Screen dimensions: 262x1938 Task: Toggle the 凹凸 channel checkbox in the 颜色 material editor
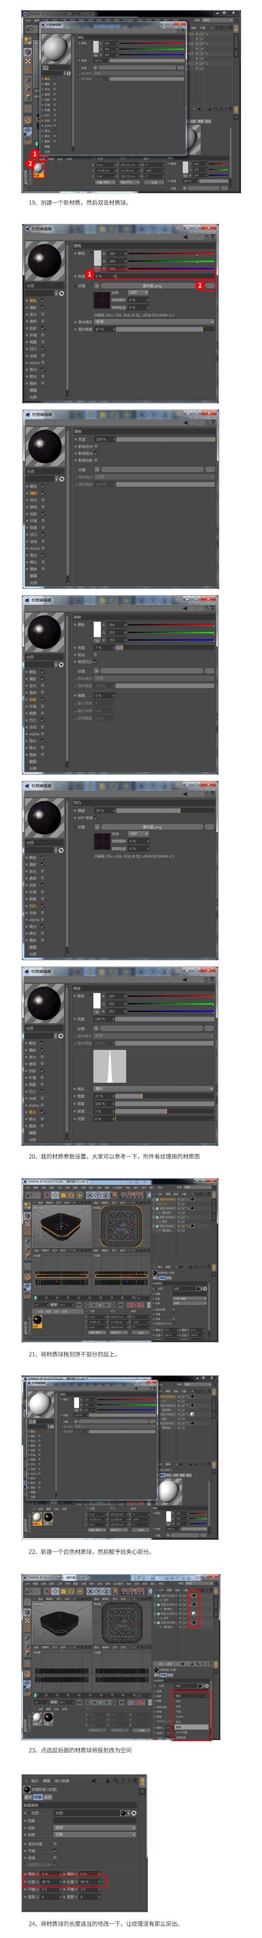(x=43, y=348)
